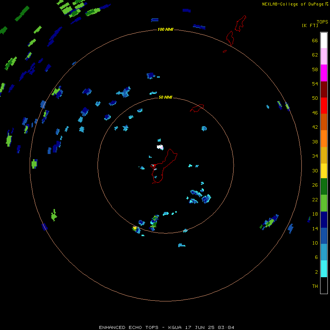Image resolution: width=330 pixels, height=330 pixels.
Task: Click the 34 legend value
Action: (315, 156)
